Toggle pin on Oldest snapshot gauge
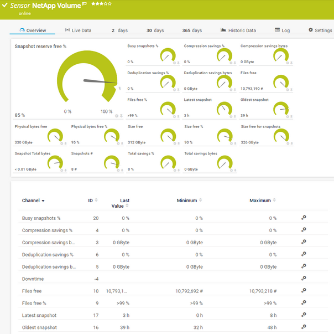Viewport: 334px width, 334px height. (291, 116)
